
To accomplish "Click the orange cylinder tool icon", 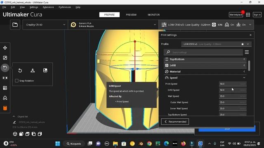I will pos(5,108).
